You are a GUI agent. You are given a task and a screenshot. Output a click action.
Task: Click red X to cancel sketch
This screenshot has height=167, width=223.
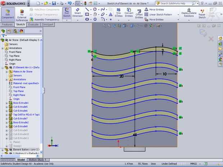click(x=211, y=39)
